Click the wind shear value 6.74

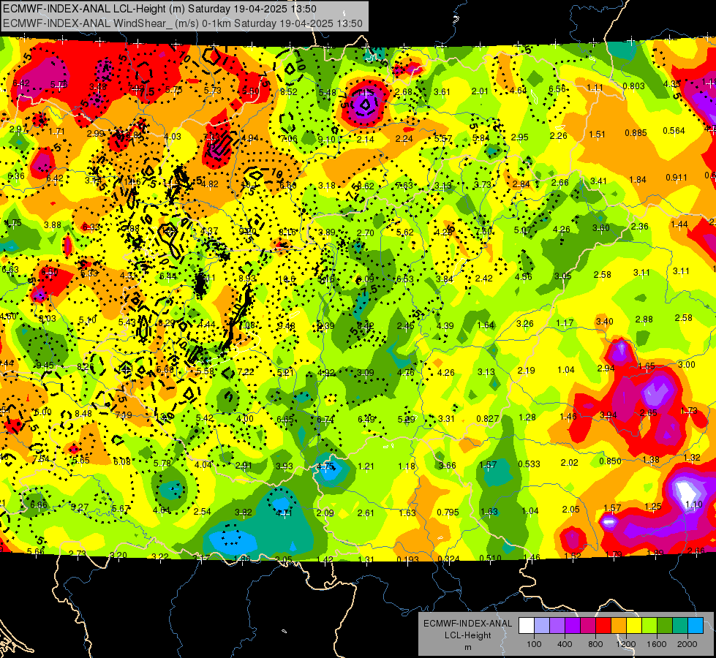click(x=325, y=419)
